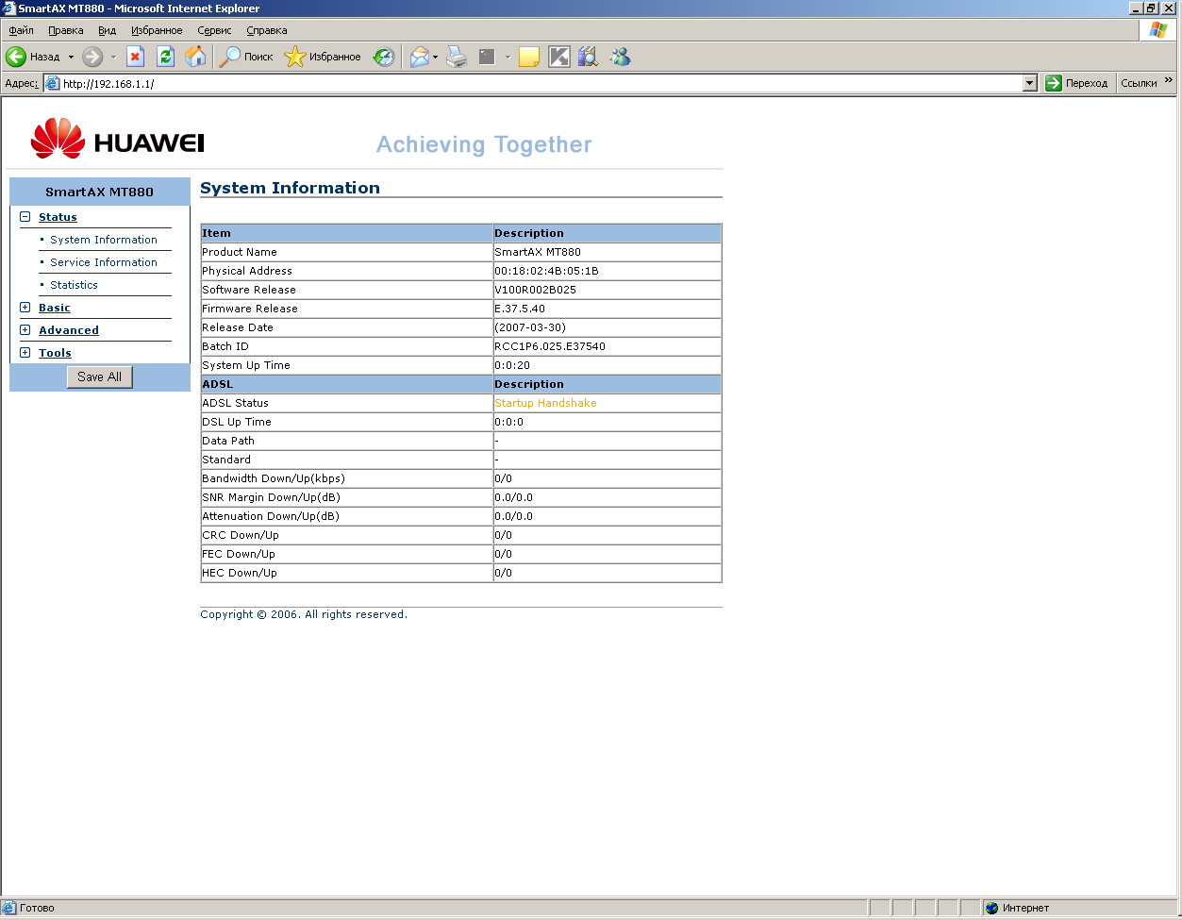Open the Правка menu
The width and height of the screenshot is (1182, 920).
click(x=66, y=30)
